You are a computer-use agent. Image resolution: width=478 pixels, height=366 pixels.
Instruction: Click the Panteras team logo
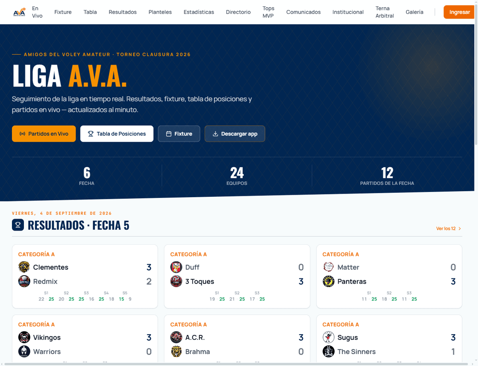[329, 282]
